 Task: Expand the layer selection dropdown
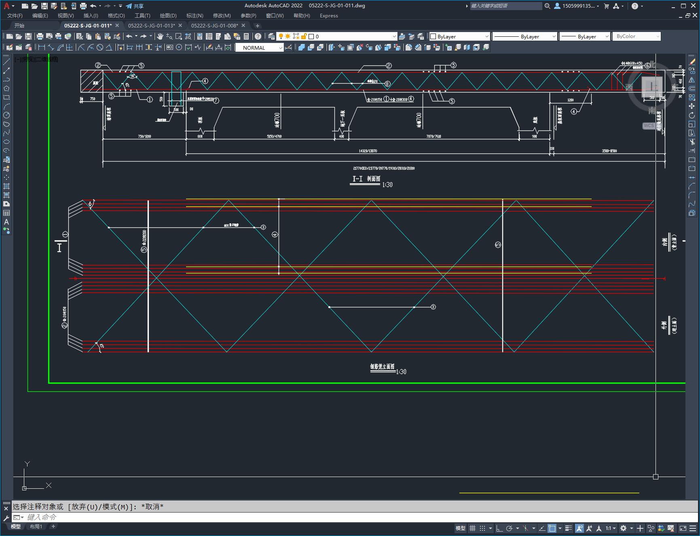394,36
